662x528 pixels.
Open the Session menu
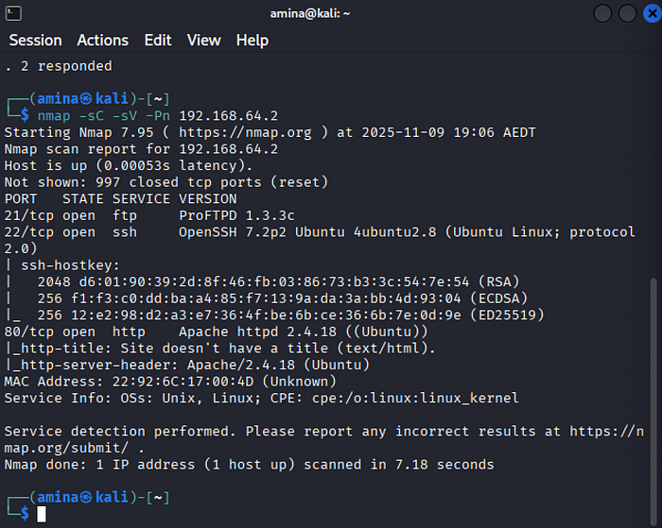point(36,41)
